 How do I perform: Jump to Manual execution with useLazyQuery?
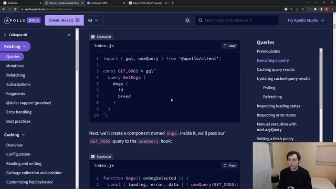[x=277, y=127]
